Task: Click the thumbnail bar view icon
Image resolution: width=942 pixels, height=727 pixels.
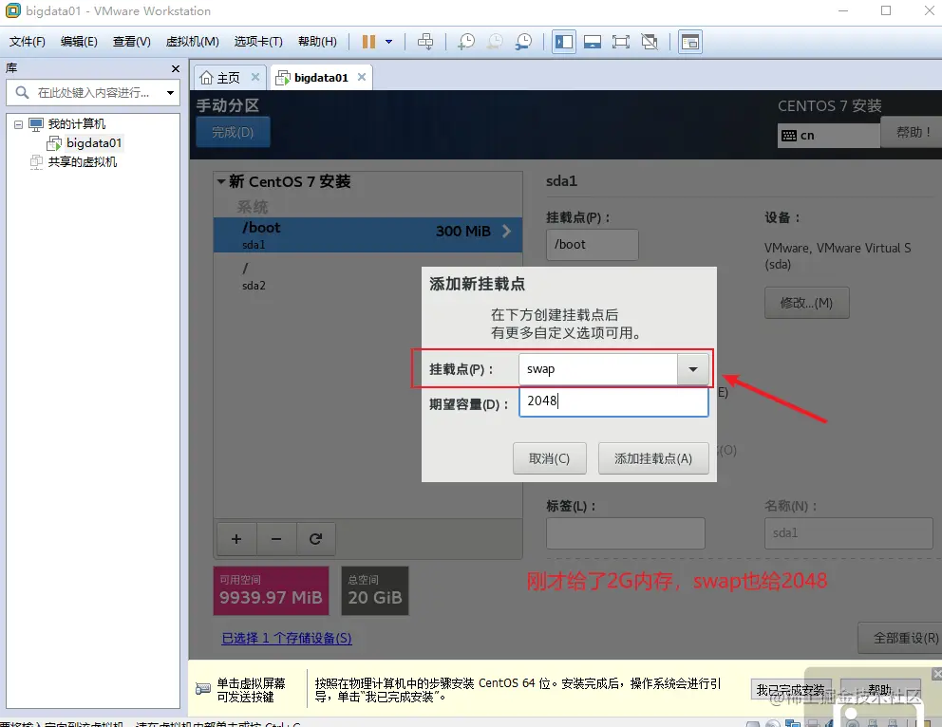Action: [593, 42]
